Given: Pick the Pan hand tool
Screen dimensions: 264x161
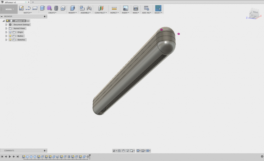Looking at the screenshot, I should (123, 151).
